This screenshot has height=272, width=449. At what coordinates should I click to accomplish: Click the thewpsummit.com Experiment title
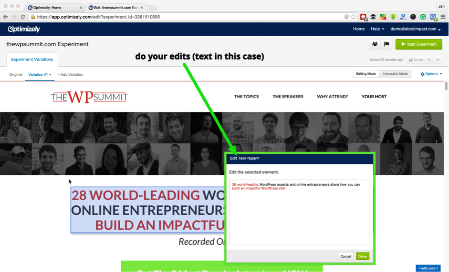point(47,44)
